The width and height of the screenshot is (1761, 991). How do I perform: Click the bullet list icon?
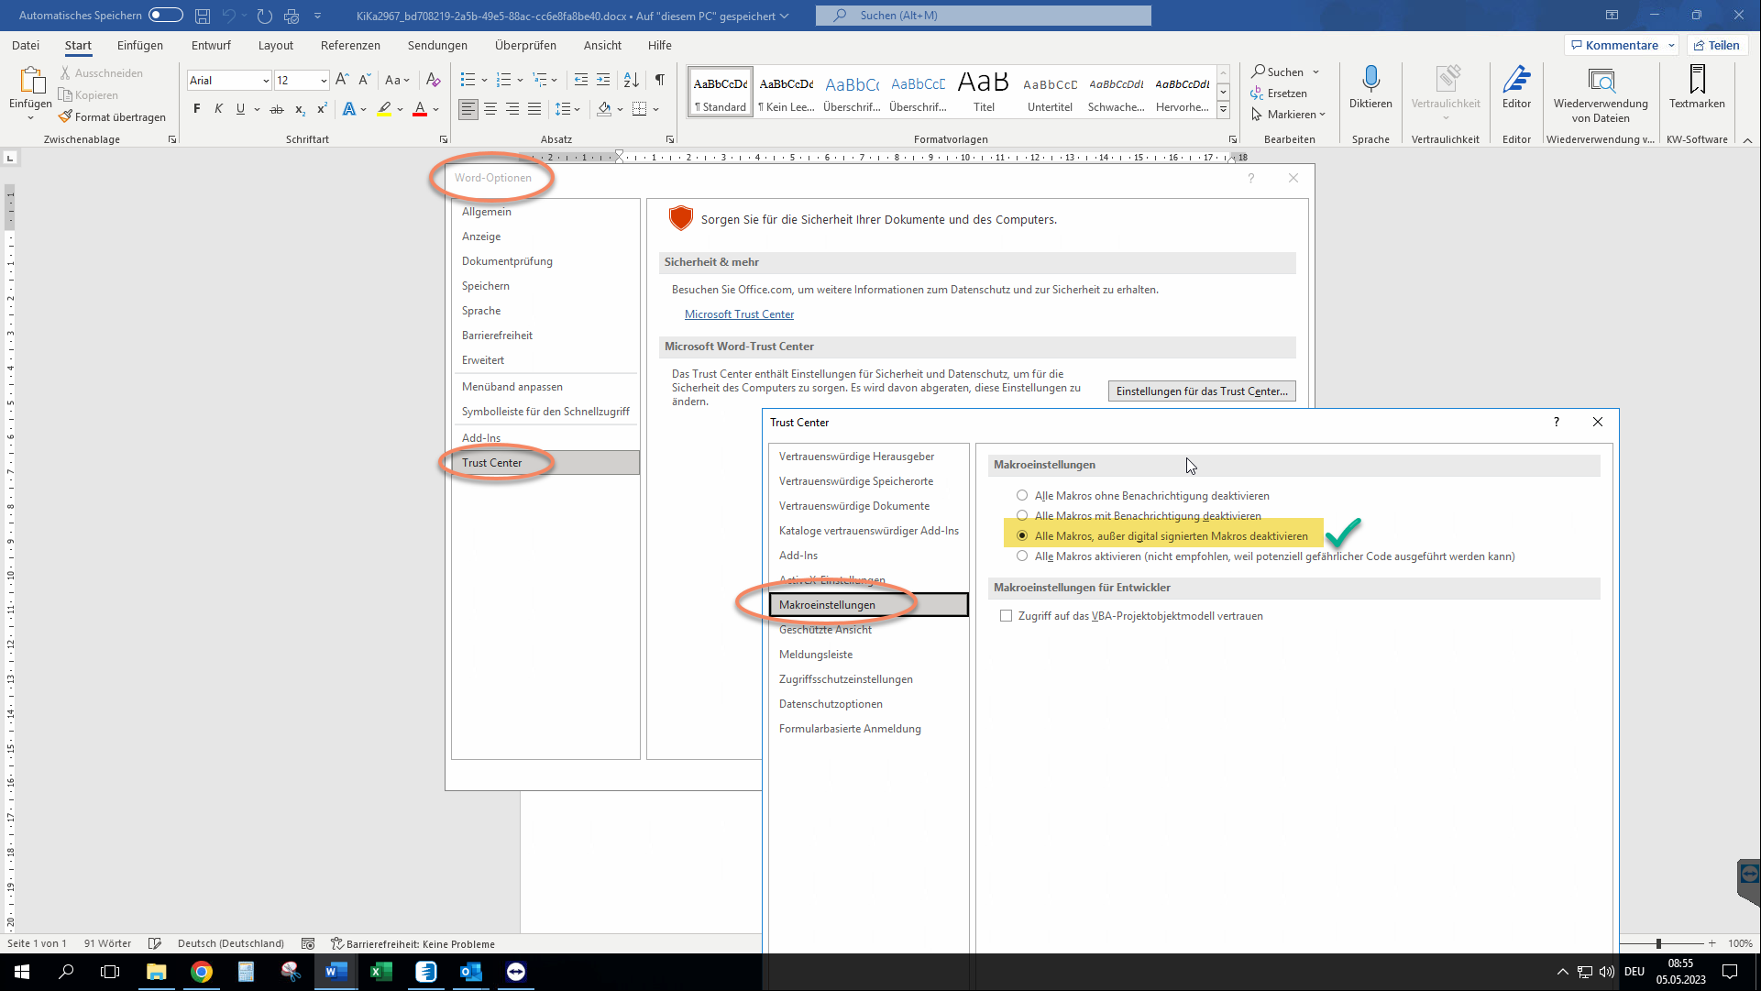[468, 80]
